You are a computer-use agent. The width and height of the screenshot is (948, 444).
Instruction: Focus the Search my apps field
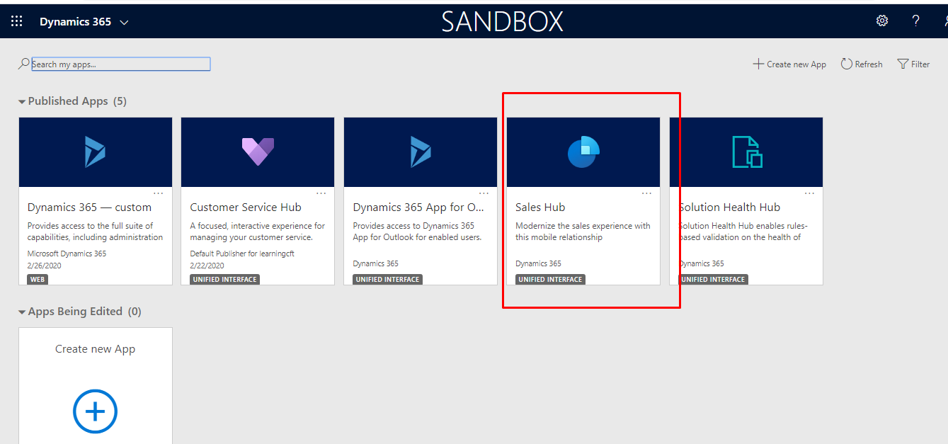click(121, 64)
